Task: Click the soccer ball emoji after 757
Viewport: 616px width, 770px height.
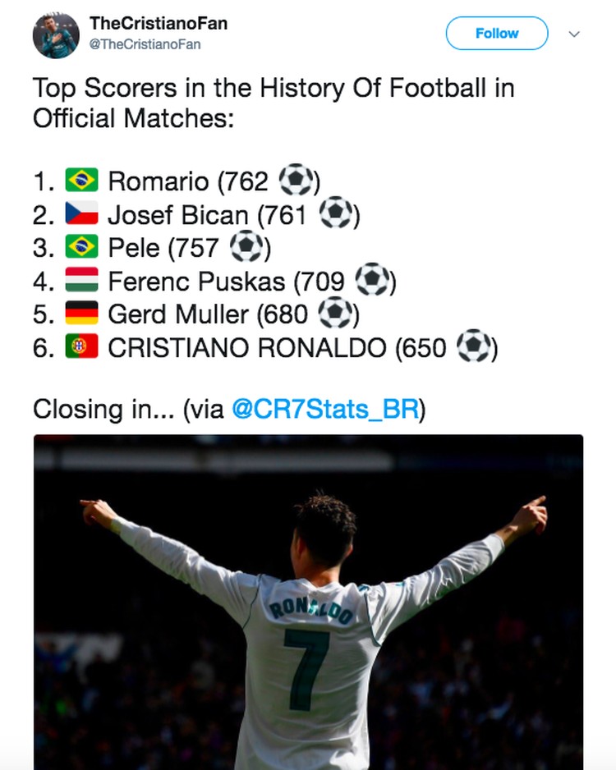Action: point(246,246)
